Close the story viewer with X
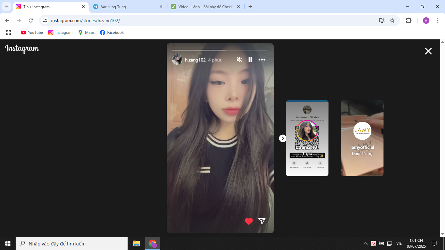 coord(428,51)
